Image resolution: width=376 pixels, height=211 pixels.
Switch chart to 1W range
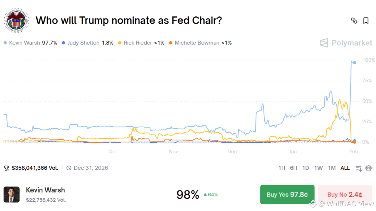[318, 168]
